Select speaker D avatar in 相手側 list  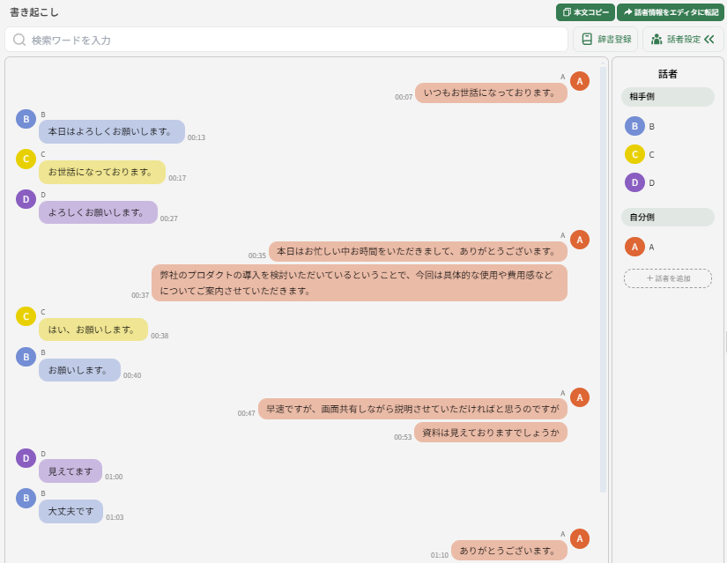pos(634,182)
